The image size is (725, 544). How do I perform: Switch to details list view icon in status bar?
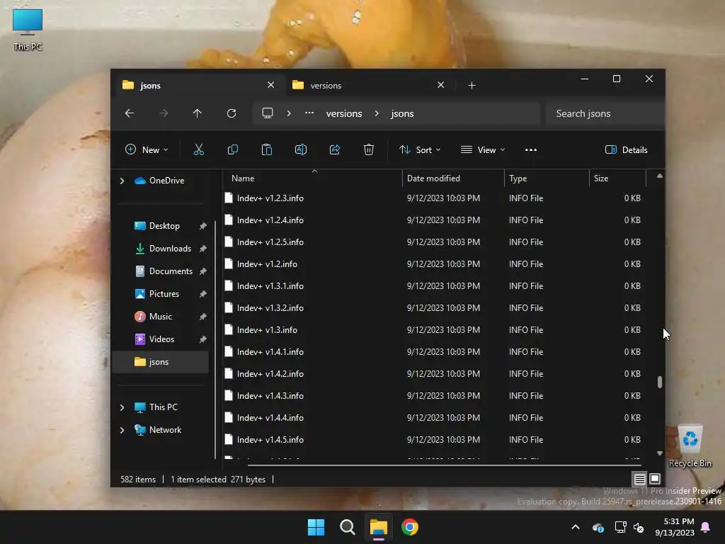(639, 480)
